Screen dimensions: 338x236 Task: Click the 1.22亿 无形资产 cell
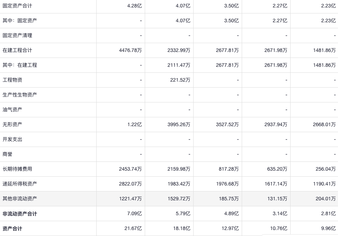pos(134,124)
